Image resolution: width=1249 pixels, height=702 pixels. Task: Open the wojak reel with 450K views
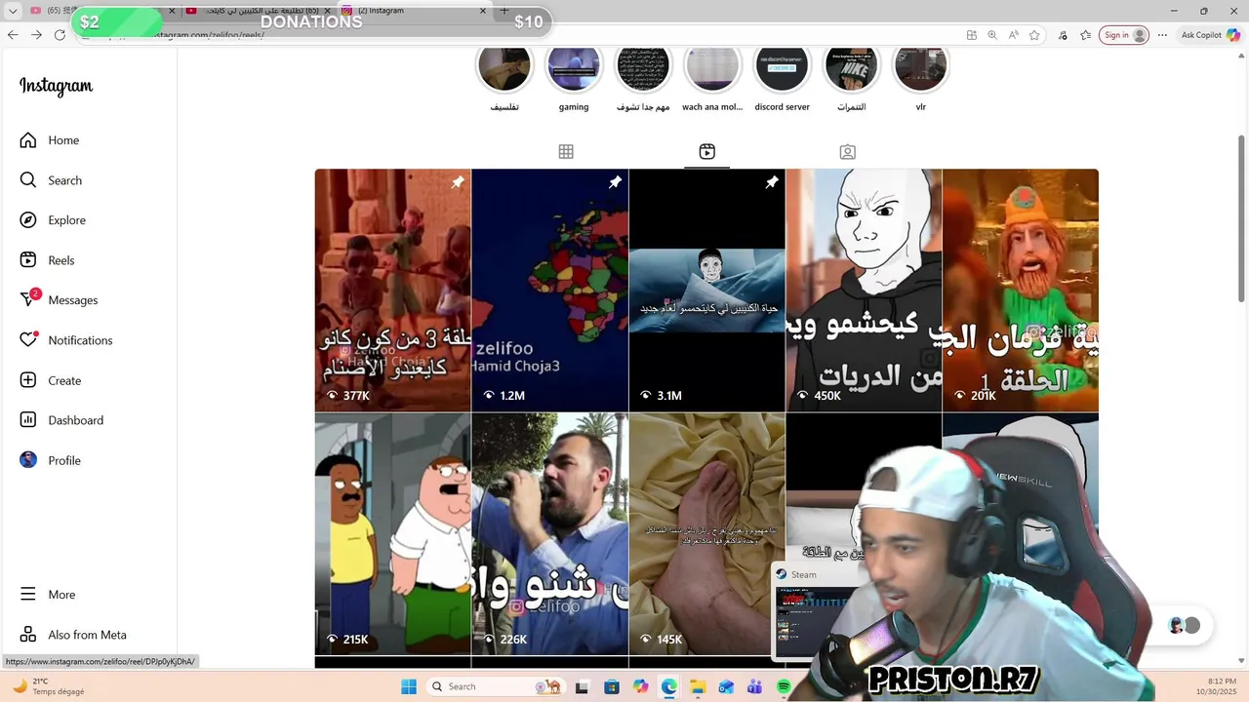(864, 290)
